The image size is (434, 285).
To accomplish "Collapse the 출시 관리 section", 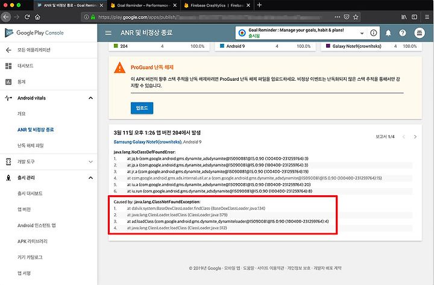I will [90, 178].
